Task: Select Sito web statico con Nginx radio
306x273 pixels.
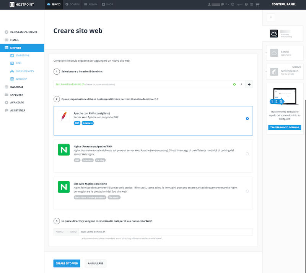Action: [x=247, y=191]
